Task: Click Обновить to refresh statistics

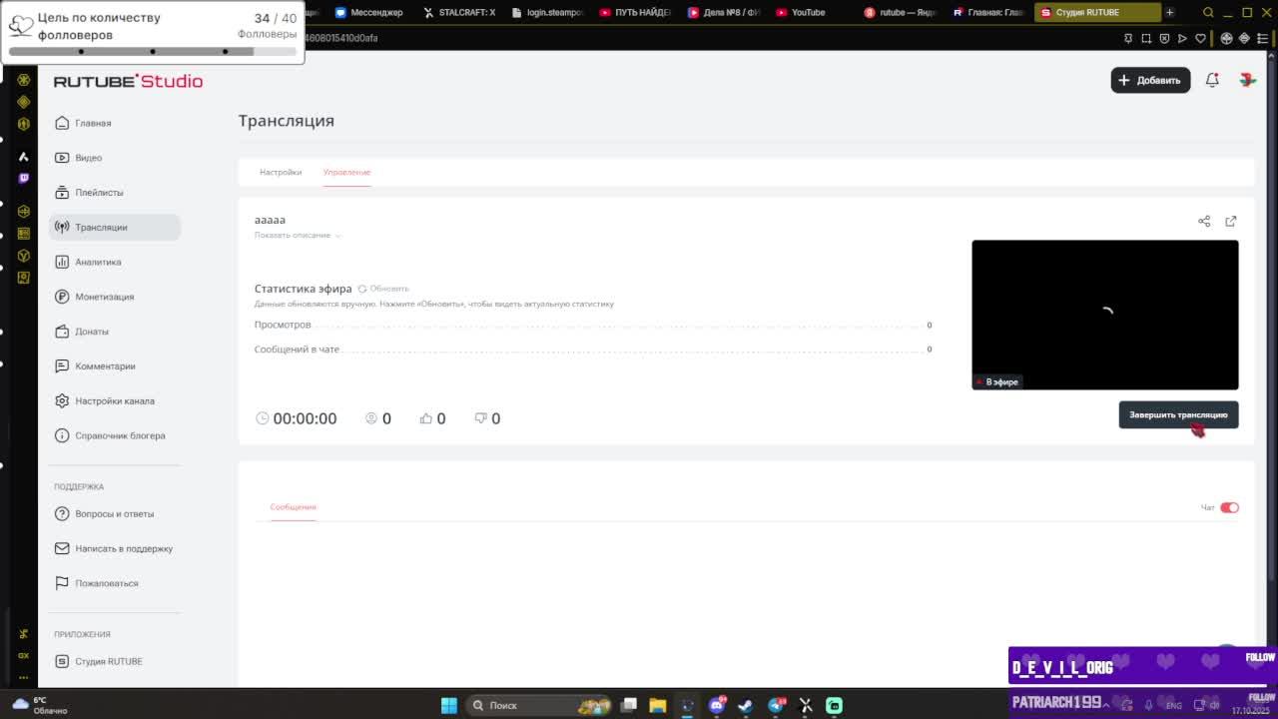Action: click(x=383, y=289)
